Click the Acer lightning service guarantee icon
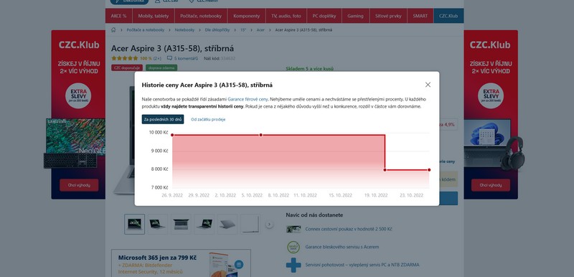574x277 pixels. pos(293,247)
